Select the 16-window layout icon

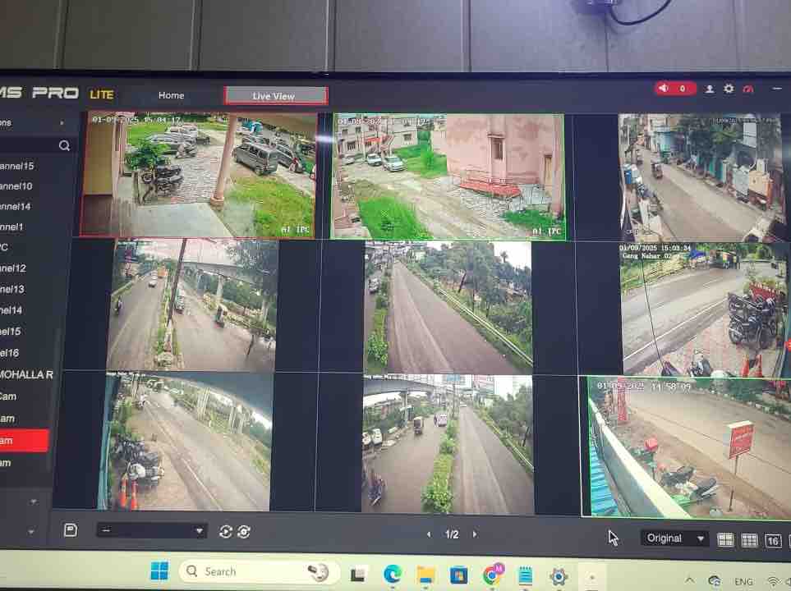click(x=773, y=540)
